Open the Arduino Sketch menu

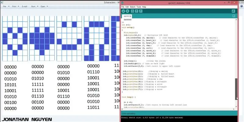click(133, 7)
